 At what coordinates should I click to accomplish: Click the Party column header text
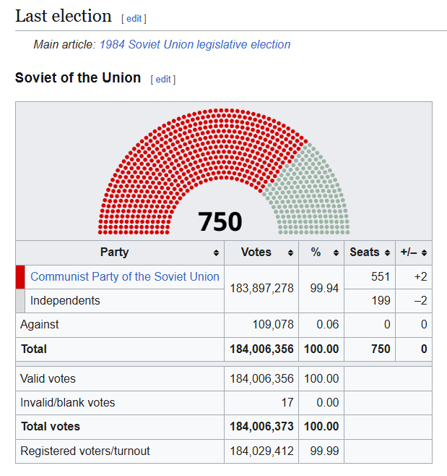click(x=115, y=252)
